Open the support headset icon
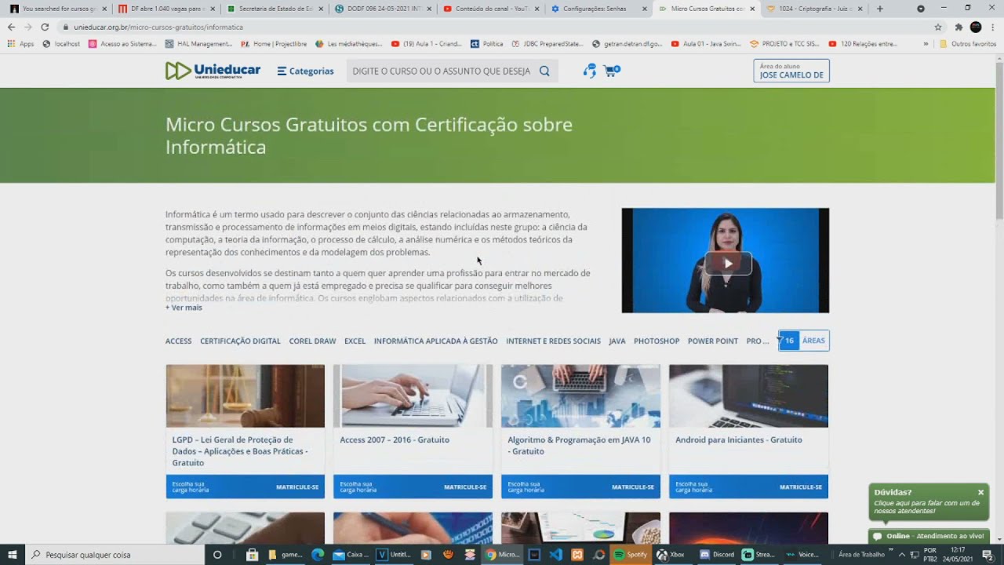The width and height of the screenshot is (1004, 565). (x=590, y=71)
